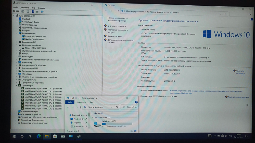Click Up arrow in System window navigation
Image resolution: width=255 pixels, height=143 pixels.
pyautogui.click(x=118, y=11)
